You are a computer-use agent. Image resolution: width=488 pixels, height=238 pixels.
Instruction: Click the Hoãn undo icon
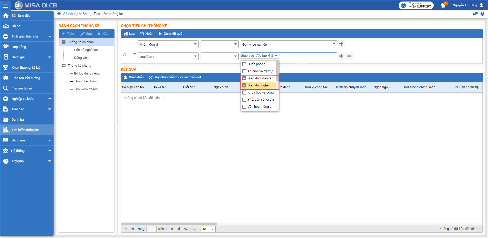point(142,34)
